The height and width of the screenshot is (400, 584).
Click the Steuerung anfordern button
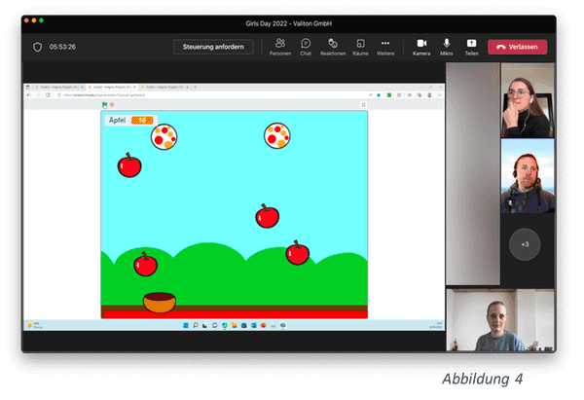214,47
